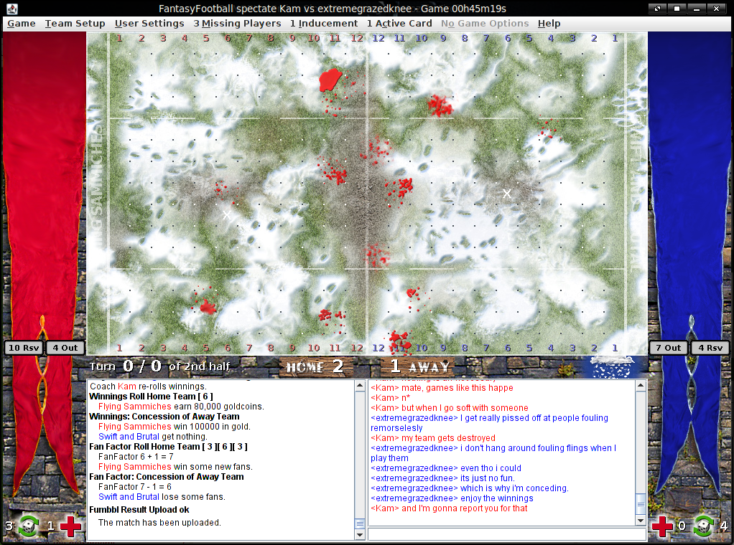The height and width of the screenshot is (545, 734).
Task: Click 'Swift and Brutal lose some fans.' log line
Action: 162,496
